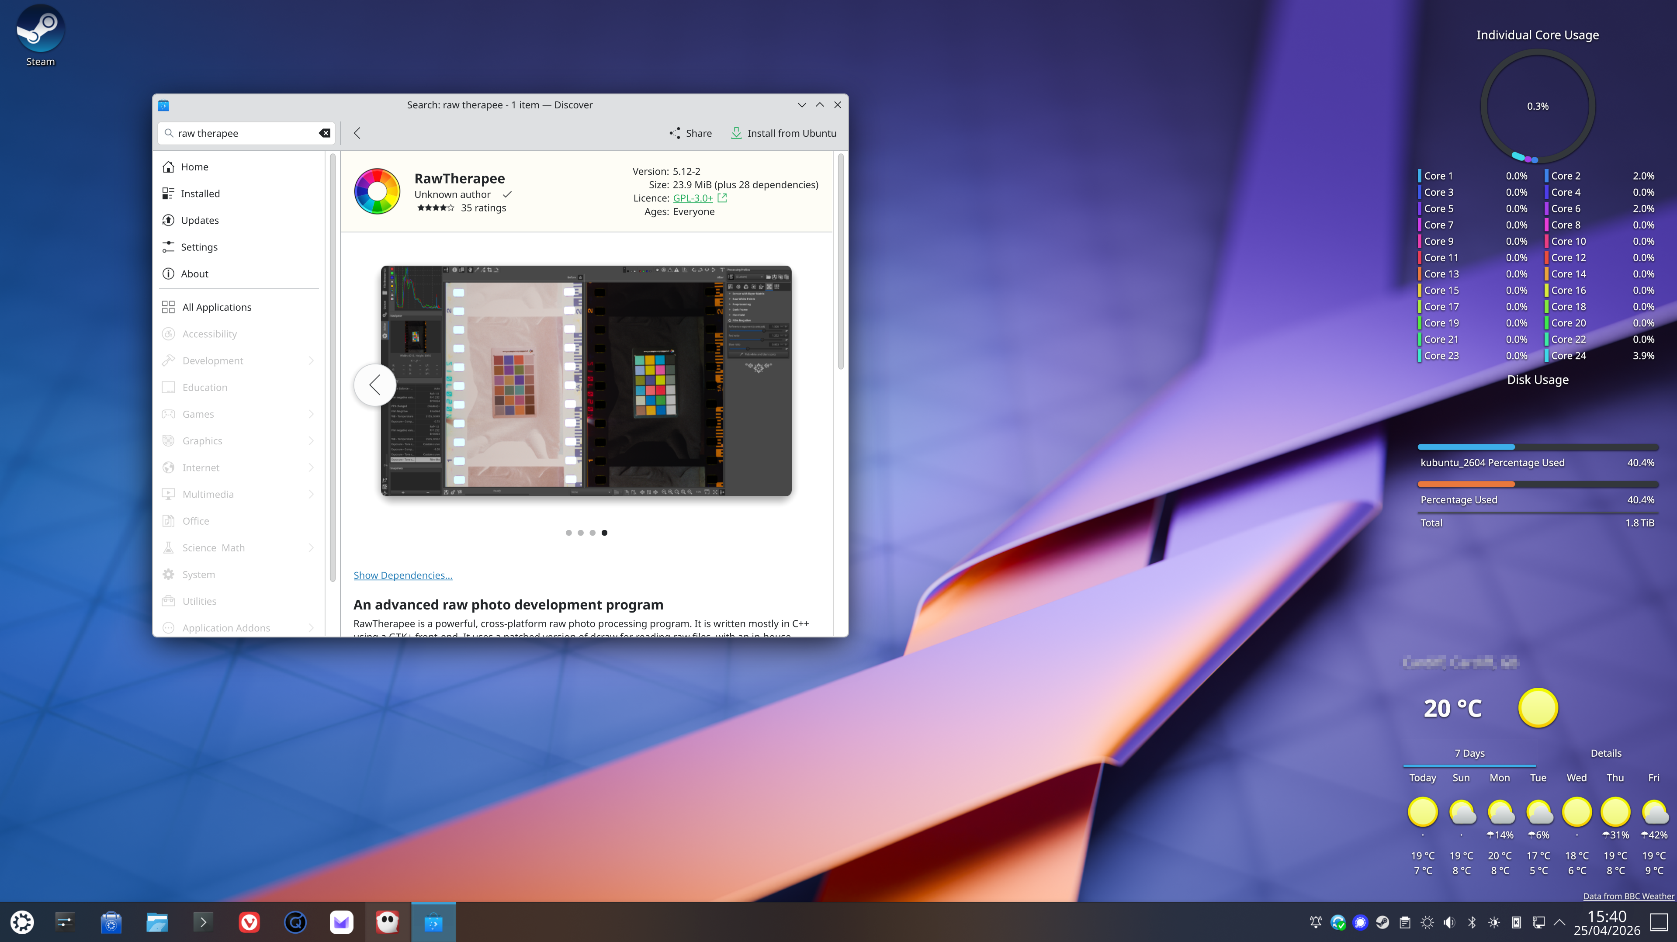
Task: Open Vivaldi browser from the taskbar
Action: point(249,922)
